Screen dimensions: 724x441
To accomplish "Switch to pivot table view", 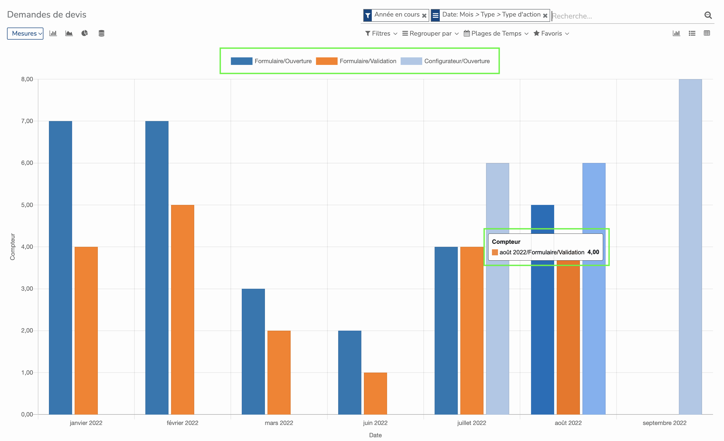I will point(707,33).
